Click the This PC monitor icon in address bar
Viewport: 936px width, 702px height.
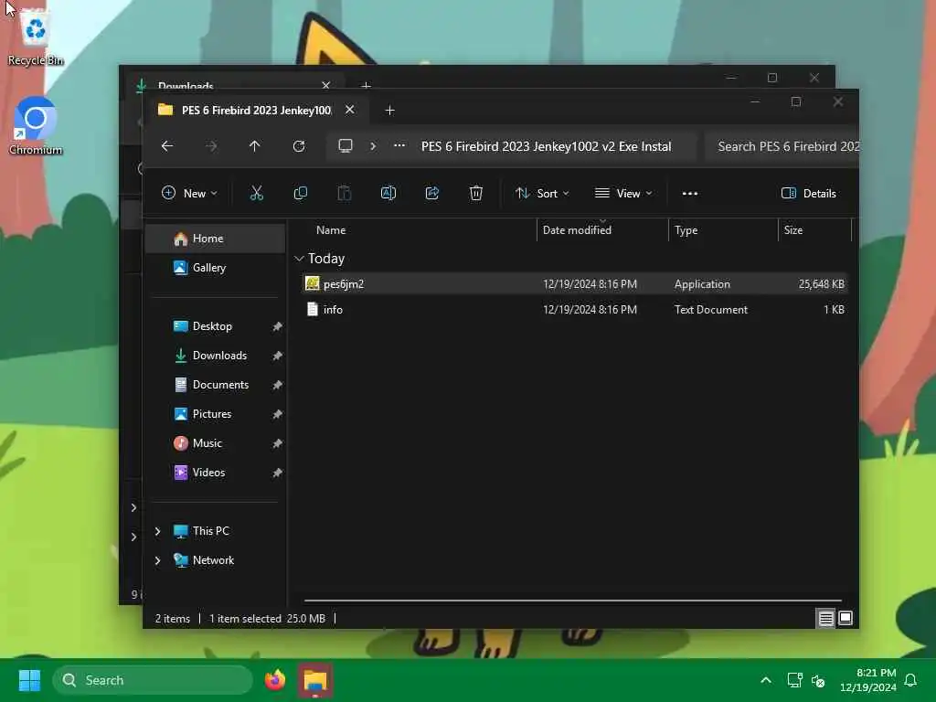coord(346,146)
